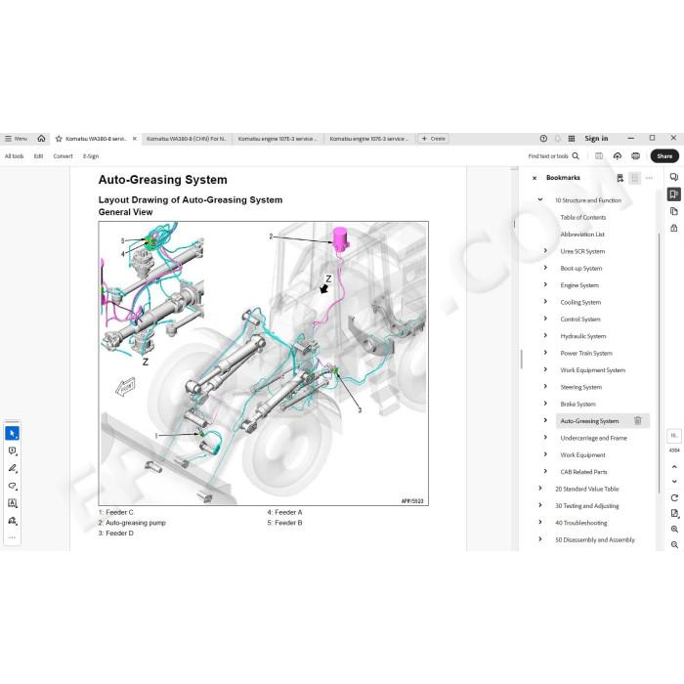Collapse 10 Structure and Function bookmark
This screenshot has height=684, width=684.
tap(540, 199)
